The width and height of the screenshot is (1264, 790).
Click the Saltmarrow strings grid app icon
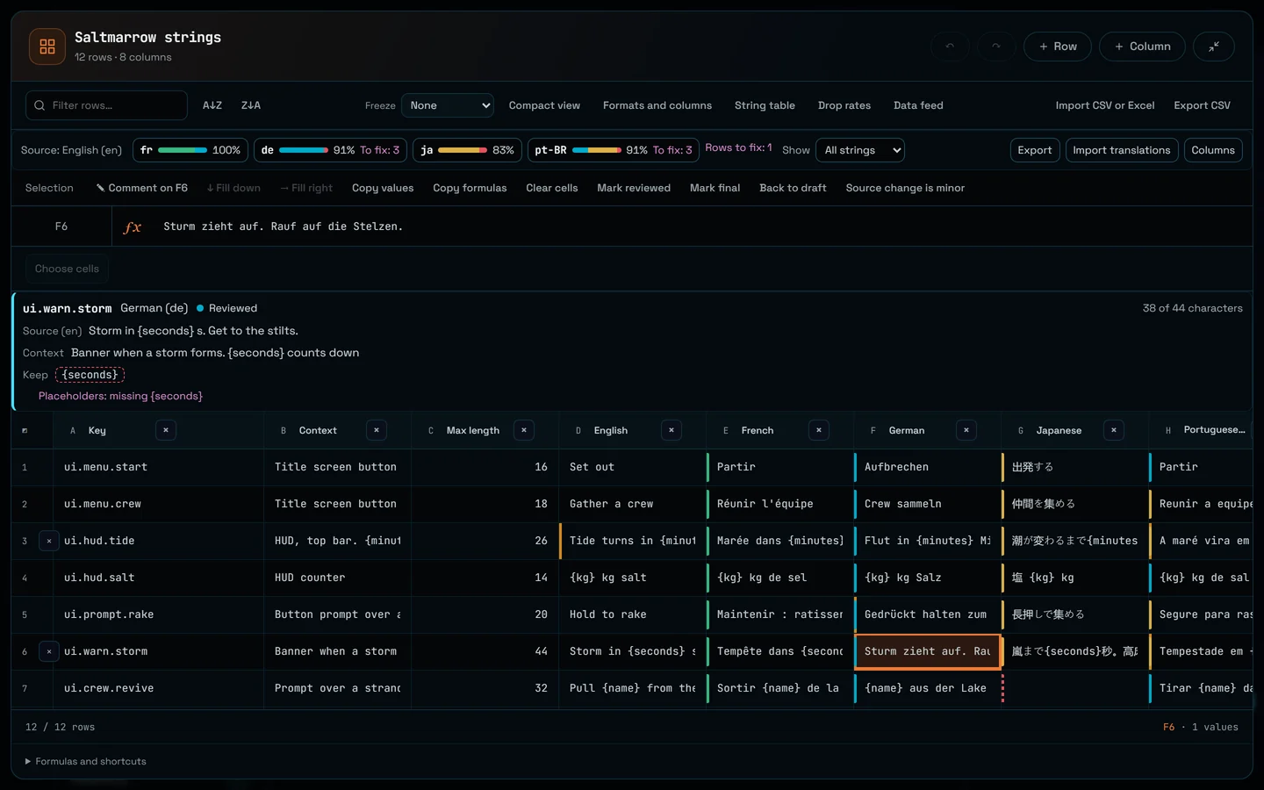47,47
